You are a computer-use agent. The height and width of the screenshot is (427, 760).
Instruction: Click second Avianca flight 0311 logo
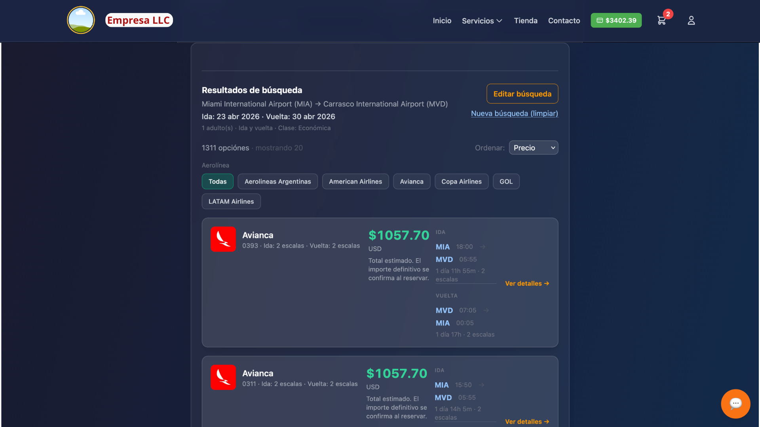(223, 377)
